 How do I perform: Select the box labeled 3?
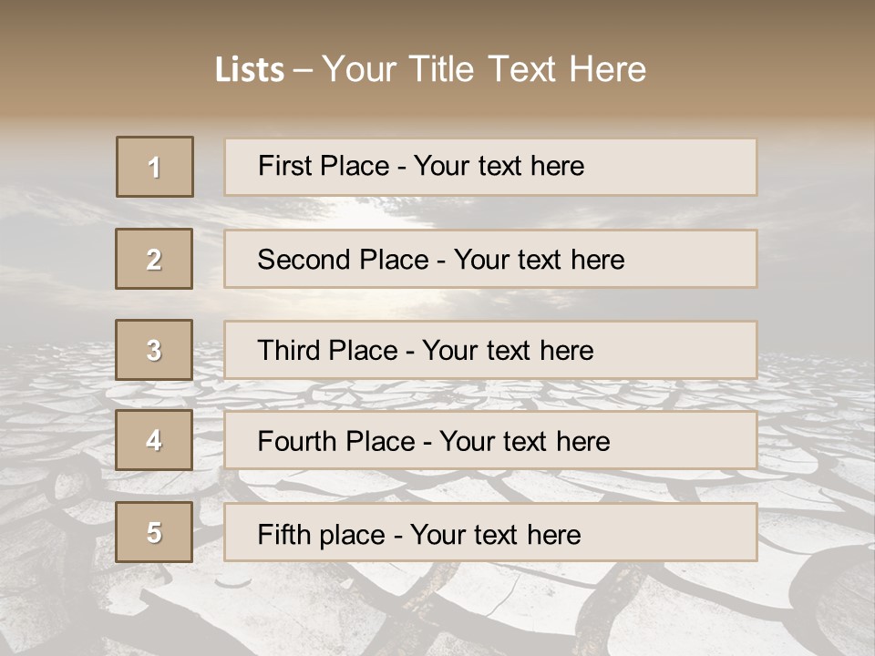154,350
